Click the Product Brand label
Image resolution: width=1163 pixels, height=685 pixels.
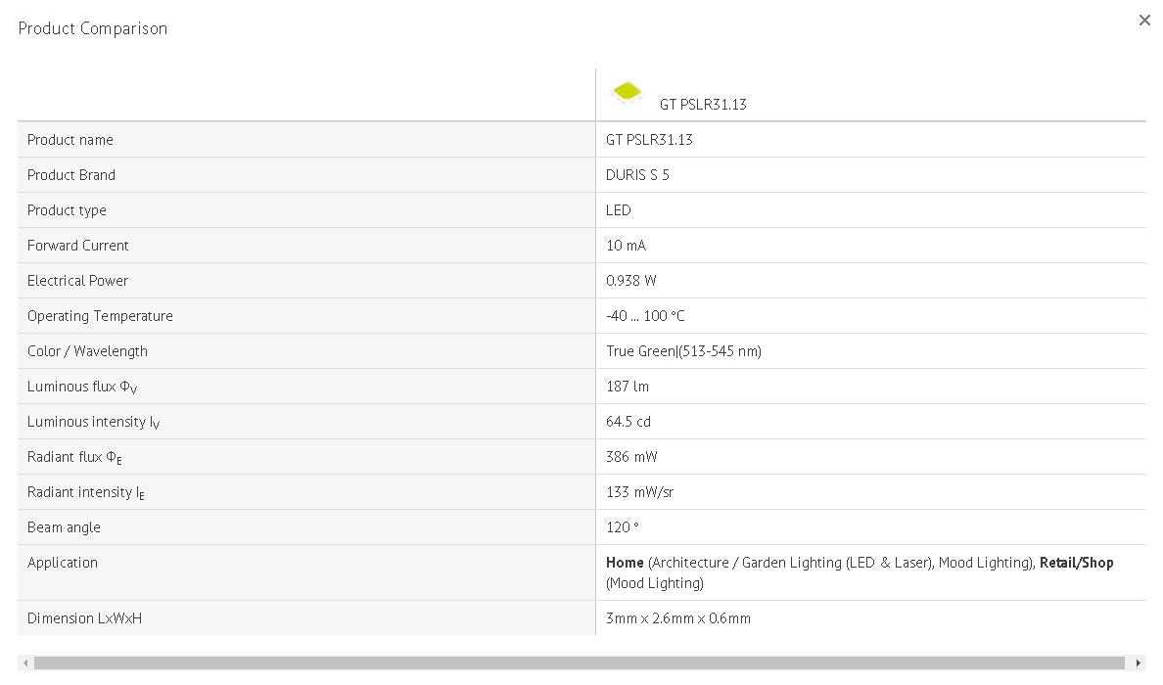pos(71,175)
